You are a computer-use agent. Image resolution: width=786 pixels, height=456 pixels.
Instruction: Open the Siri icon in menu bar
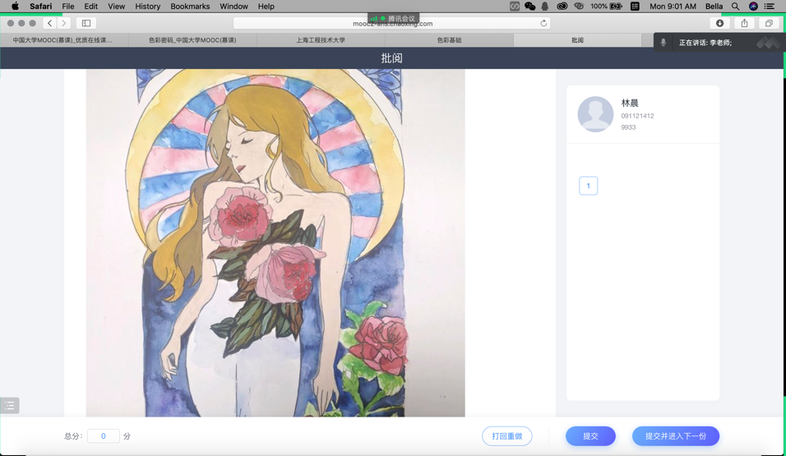point(753,7)
